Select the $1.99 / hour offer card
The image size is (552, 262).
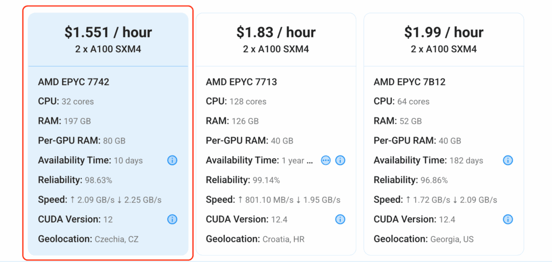pos(444,134)
